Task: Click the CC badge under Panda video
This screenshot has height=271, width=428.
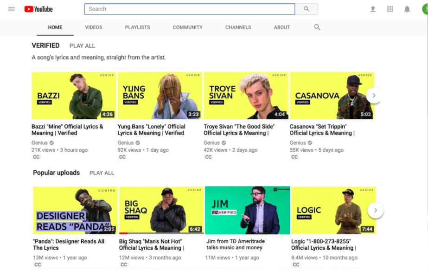Action: (x=38, y=265)
